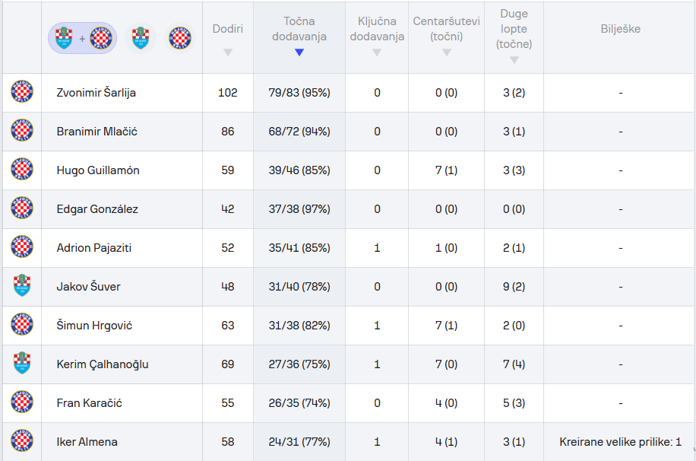Open Šimun Hrgović player name
The image size is (696, 461).
click(x=95, y=326)
